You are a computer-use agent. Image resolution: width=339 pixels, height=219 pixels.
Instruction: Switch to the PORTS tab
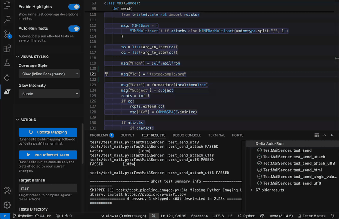click(238, 135)
